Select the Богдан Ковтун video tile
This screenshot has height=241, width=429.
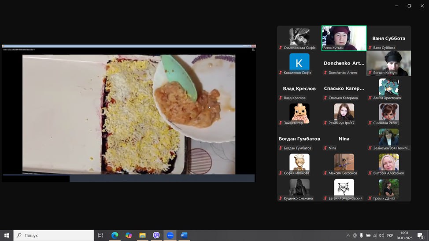click(388, 63)
